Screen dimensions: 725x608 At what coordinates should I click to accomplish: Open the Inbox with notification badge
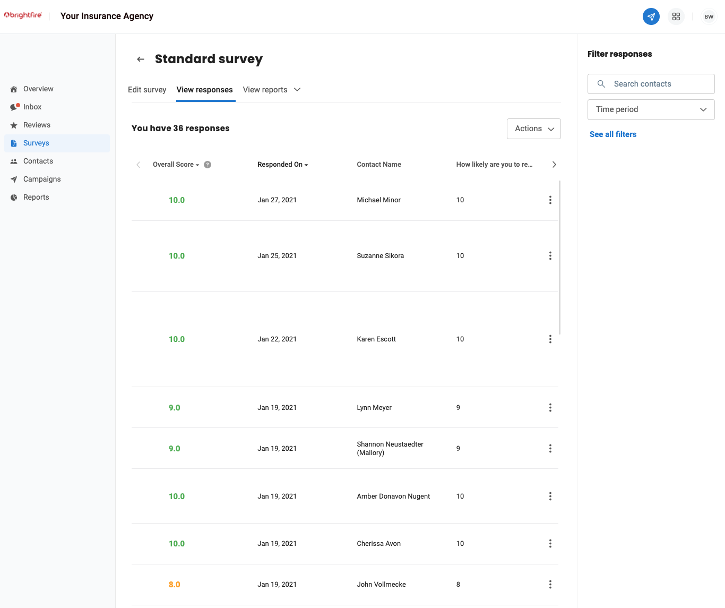14,107
